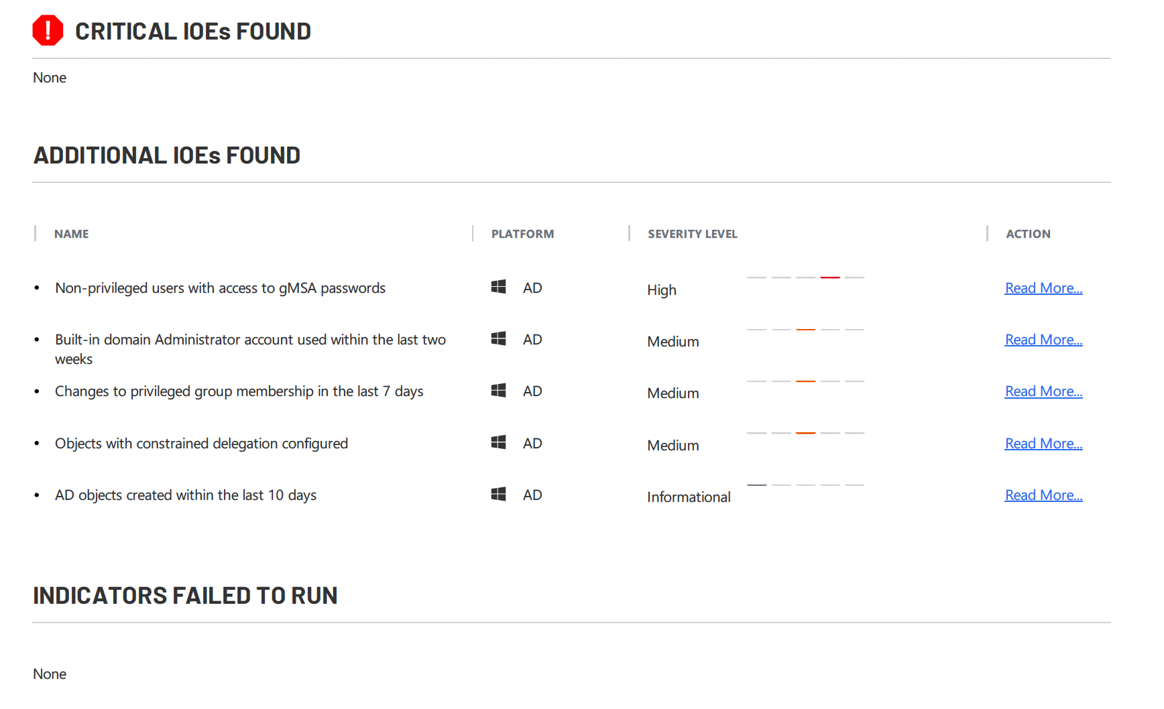Open Read More for constrained delegation
1164x709 pixels.
[1043, 444]
